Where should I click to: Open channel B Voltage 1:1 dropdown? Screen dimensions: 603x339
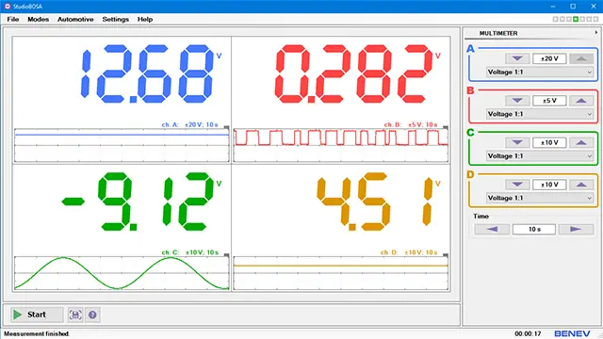(x=540, y=114)
